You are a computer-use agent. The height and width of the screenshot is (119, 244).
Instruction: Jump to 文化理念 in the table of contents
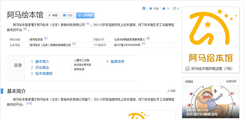tap(42, 68)
